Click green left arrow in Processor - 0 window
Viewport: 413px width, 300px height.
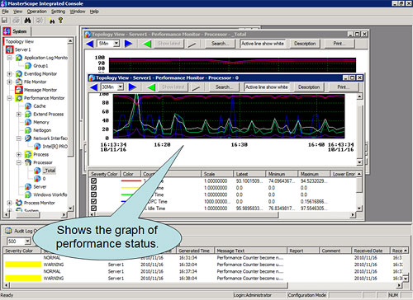[x=151, y=87]
